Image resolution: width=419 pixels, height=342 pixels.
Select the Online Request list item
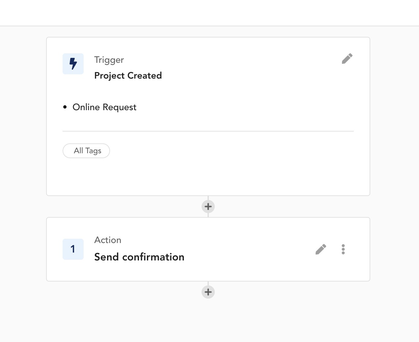104,107
